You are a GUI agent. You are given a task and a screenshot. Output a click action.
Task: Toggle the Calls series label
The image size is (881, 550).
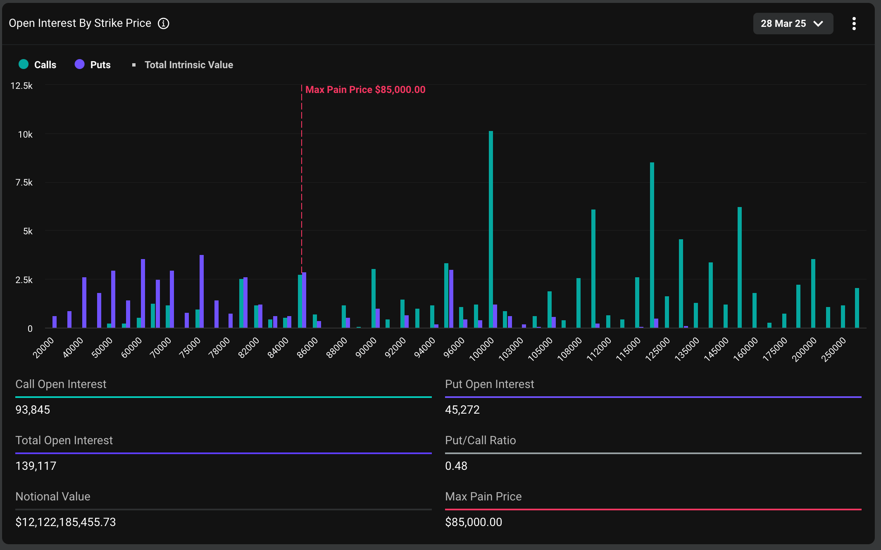click(x=45, y=65)
